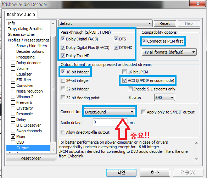207x178 pixels.
Task: Enable the Convolver filter checkbox
Action: [13, 85]
